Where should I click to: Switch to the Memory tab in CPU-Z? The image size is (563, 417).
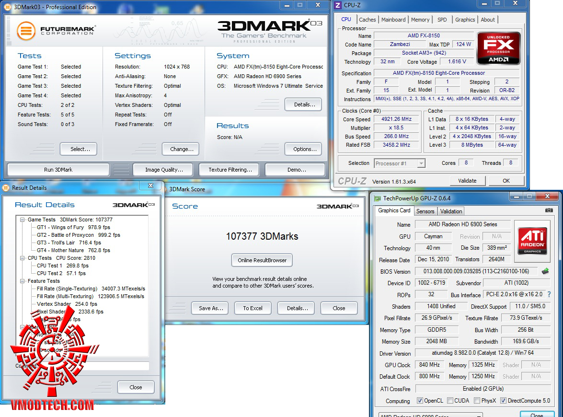pyautogui.click(x=420, y=20)
